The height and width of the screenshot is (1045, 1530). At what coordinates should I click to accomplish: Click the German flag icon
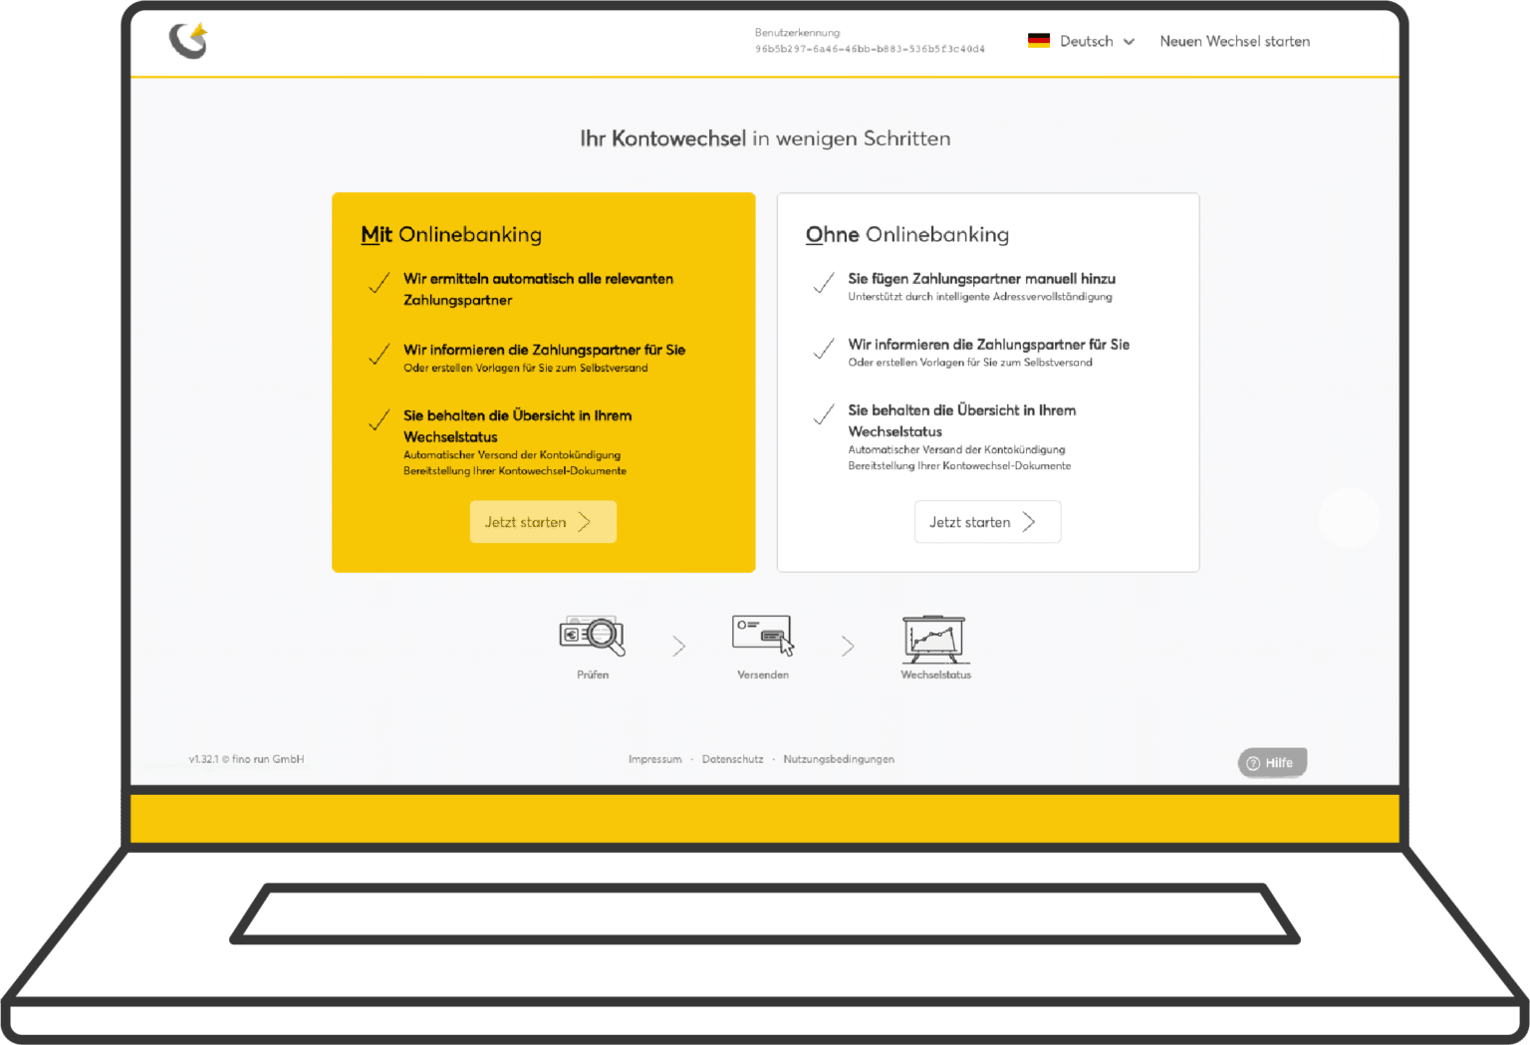(1039, 41)
